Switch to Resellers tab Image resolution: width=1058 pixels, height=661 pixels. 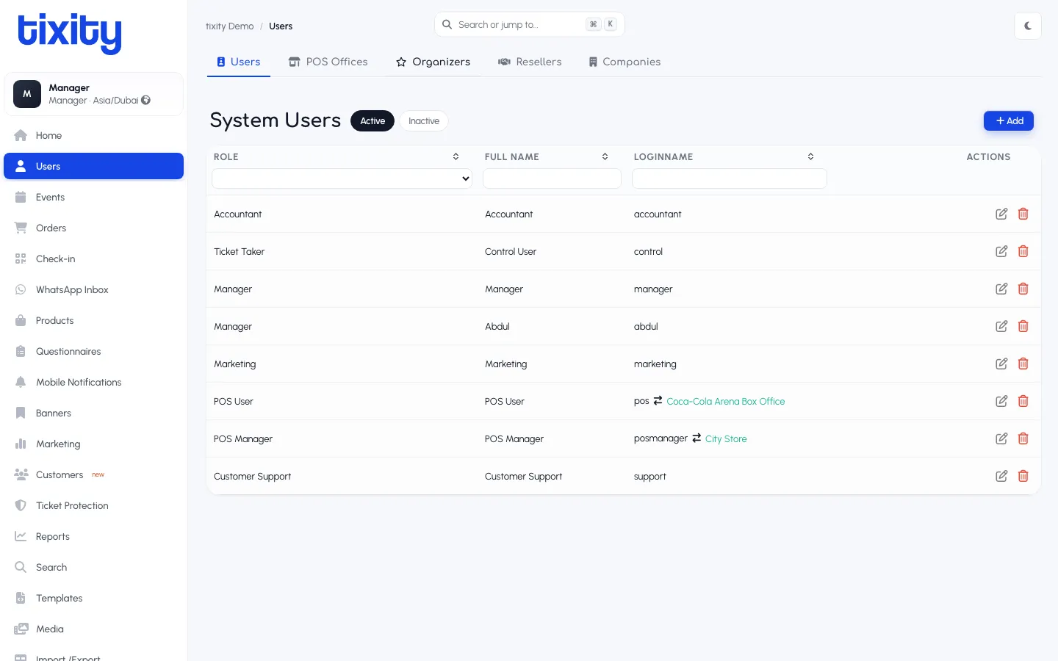click(x=530, y=62)
